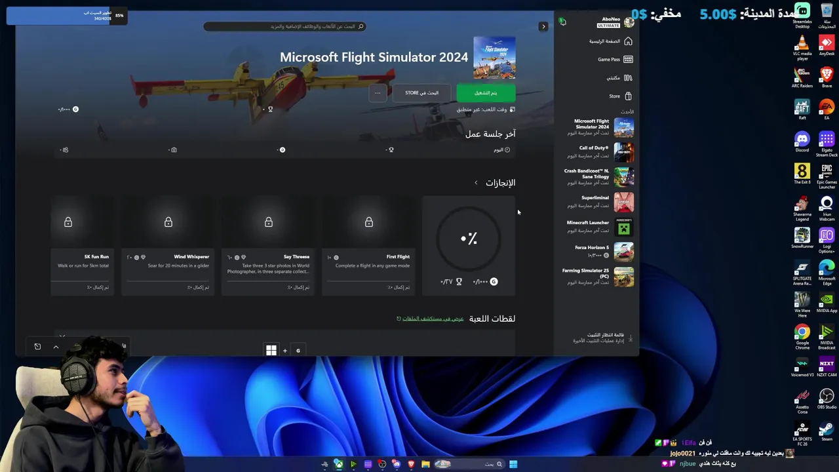Image resolution: width=839 pixels, height=472 pixels.
Task: Open the NZXT CAM shortcut
Action: 827,366
